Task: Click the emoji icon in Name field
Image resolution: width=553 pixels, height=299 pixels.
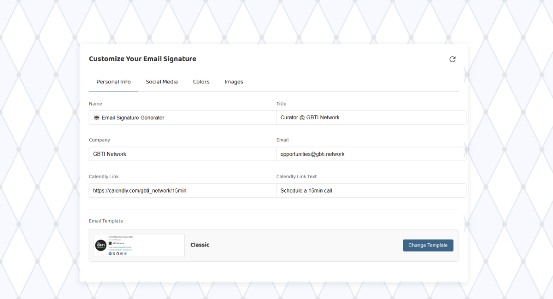Action: pos(96,117)
